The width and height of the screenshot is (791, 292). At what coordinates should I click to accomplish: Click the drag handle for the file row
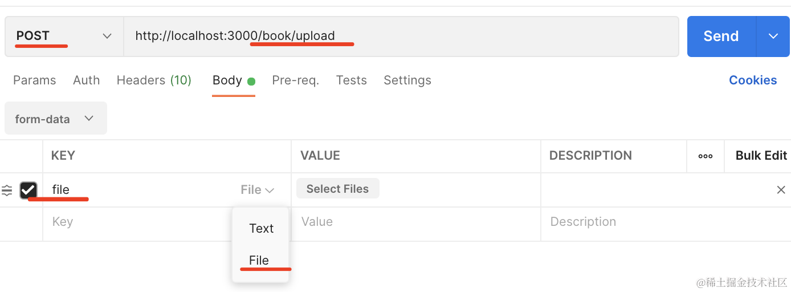point(7,190)
